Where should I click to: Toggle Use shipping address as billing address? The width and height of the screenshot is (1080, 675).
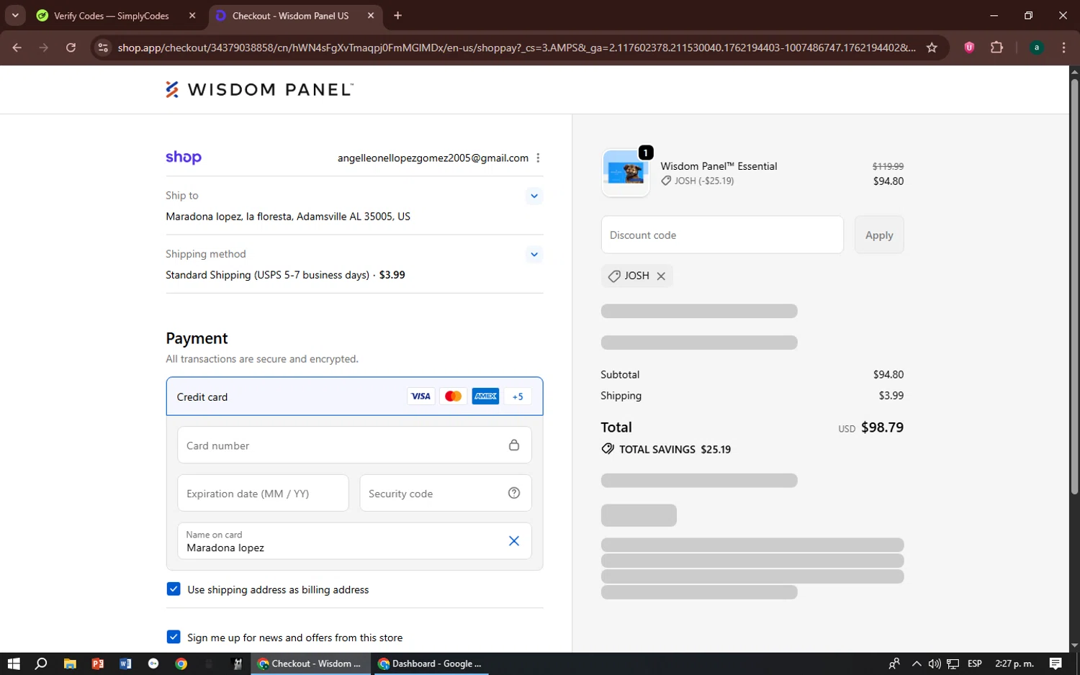pos(174,589)
